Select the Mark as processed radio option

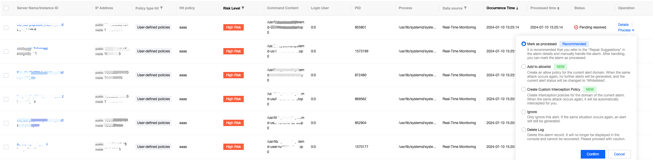(x=524, y=44)
